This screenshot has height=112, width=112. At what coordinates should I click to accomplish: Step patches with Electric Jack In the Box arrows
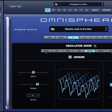point(106,29)
